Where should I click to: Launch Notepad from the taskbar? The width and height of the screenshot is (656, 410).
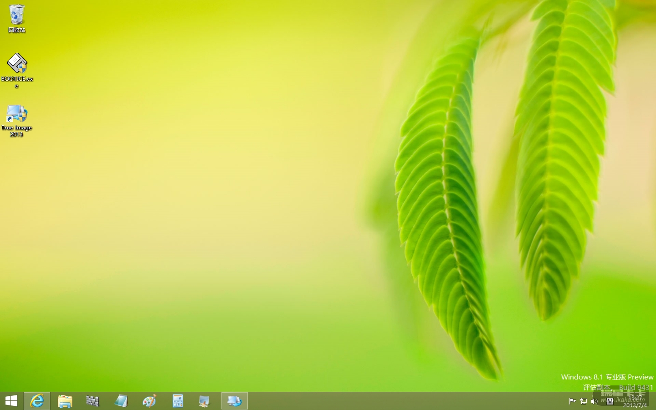tap(121, 401)
